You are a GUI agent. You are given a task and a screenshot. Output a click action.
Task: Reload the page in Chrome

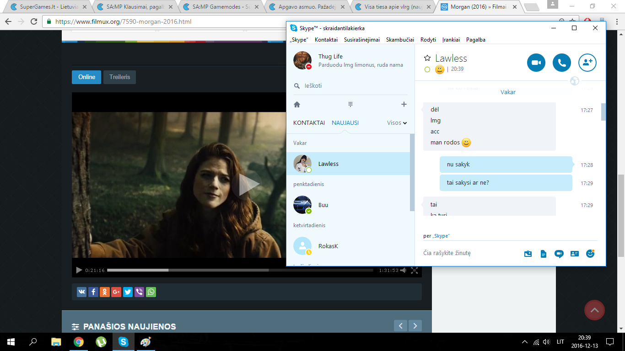34,21
